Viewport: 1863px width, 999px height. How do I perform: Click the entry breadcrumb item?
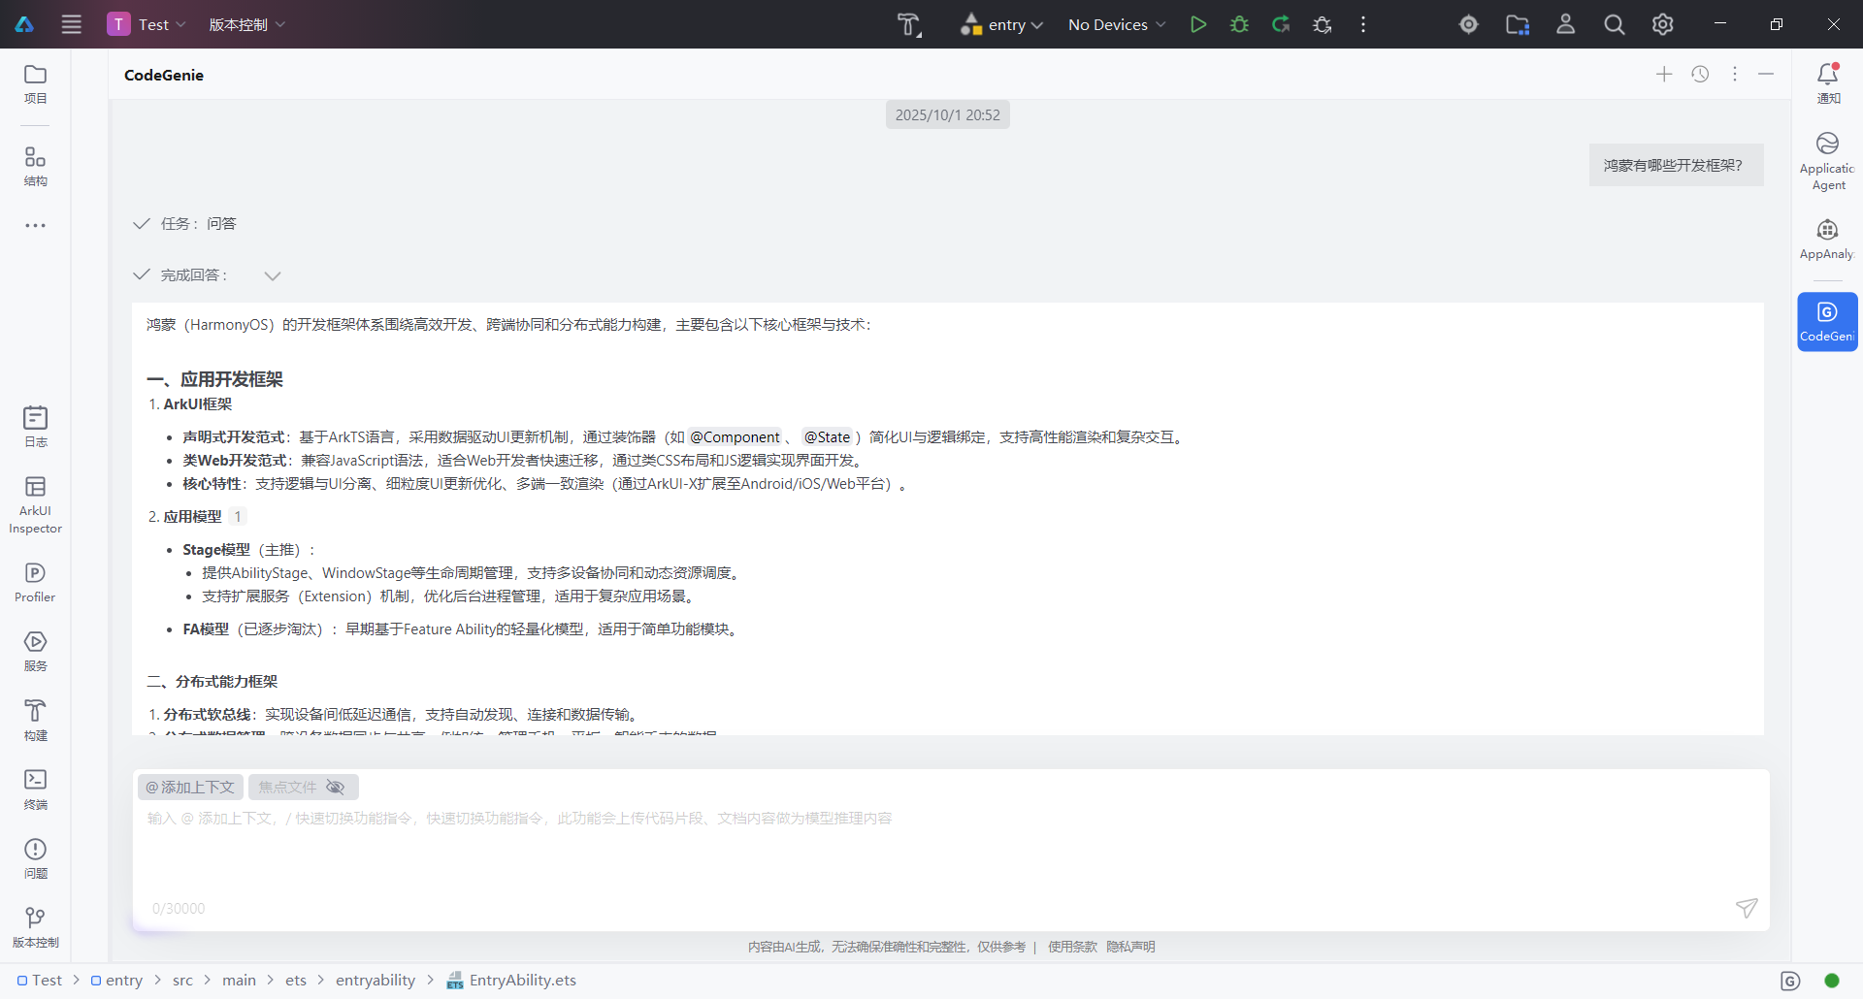click(117, 981)
